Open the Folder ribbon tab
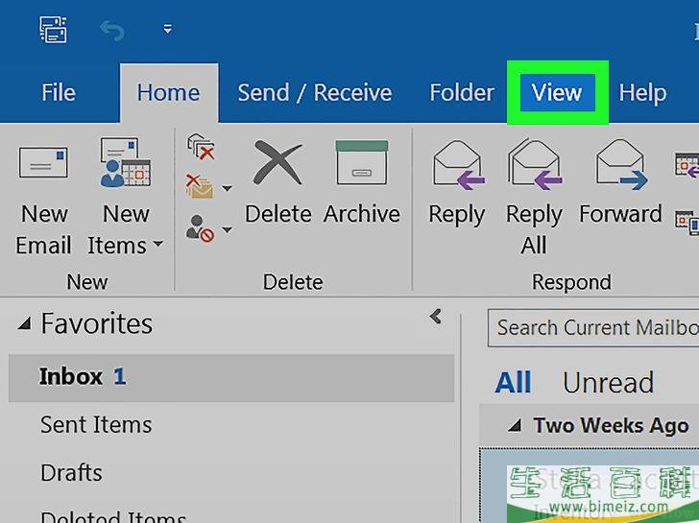The height and width of the screenshot is (523, 699). coord(462,93)
